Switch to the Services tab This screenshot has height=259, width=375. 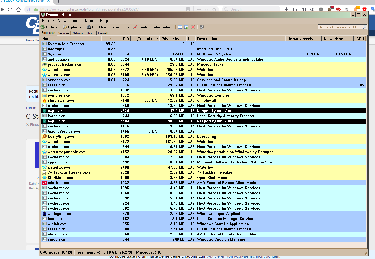pyautogui.click(x=64, y=33)
